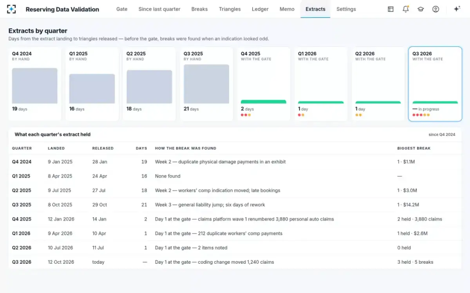Open the Settings tab

click(346, 9)
